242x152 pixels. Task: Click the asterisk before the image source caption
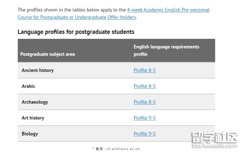(93, 149)
